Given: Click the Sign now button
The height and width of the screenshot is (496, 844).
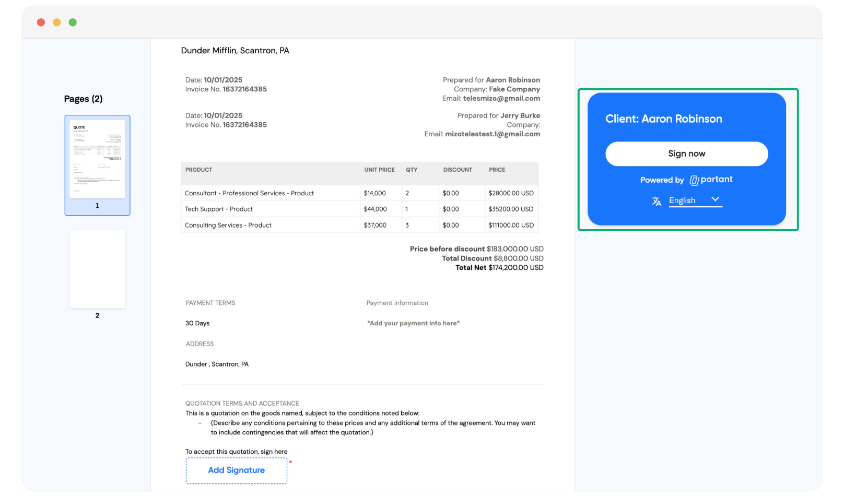Looking at the screenshot, I should 686,154.
